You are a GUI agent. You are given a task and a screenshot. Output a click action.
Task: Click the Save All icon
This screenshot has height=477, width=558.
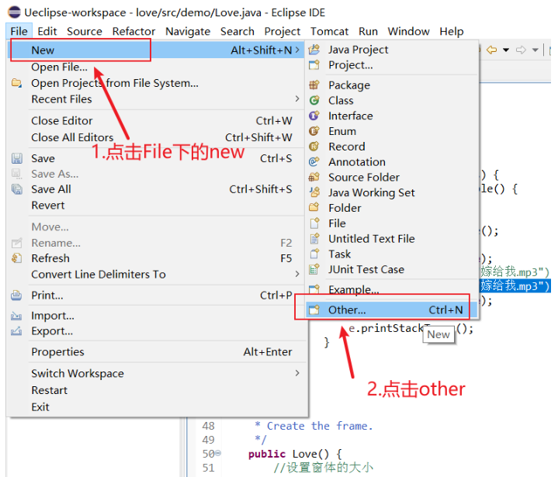17,189
